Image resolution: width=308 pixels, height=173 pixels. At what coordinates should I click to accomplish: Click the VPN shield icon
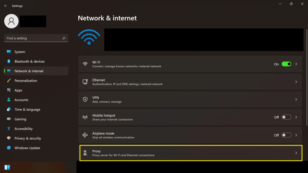85,99
